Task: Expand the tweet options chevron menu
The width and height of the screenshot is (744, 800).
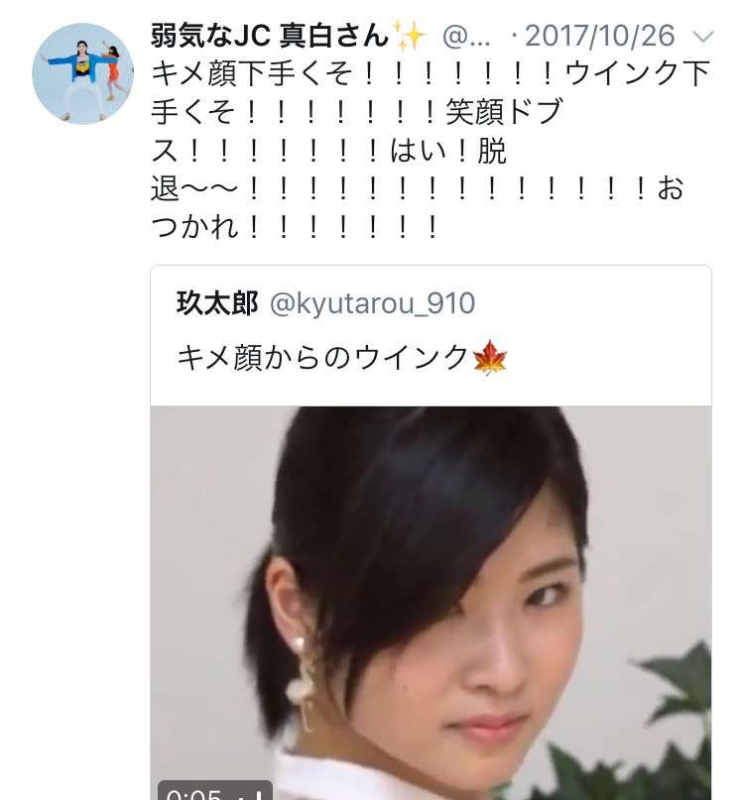Action: pos(703,37)
